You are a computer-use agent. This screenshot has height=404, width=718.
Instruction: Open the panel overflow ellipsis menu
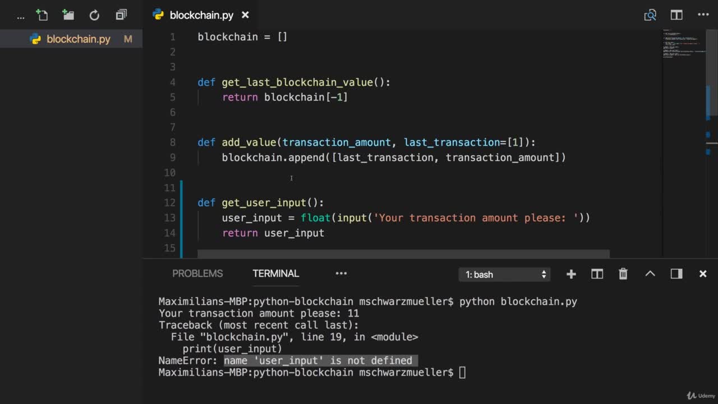click(x=341, y=273)
